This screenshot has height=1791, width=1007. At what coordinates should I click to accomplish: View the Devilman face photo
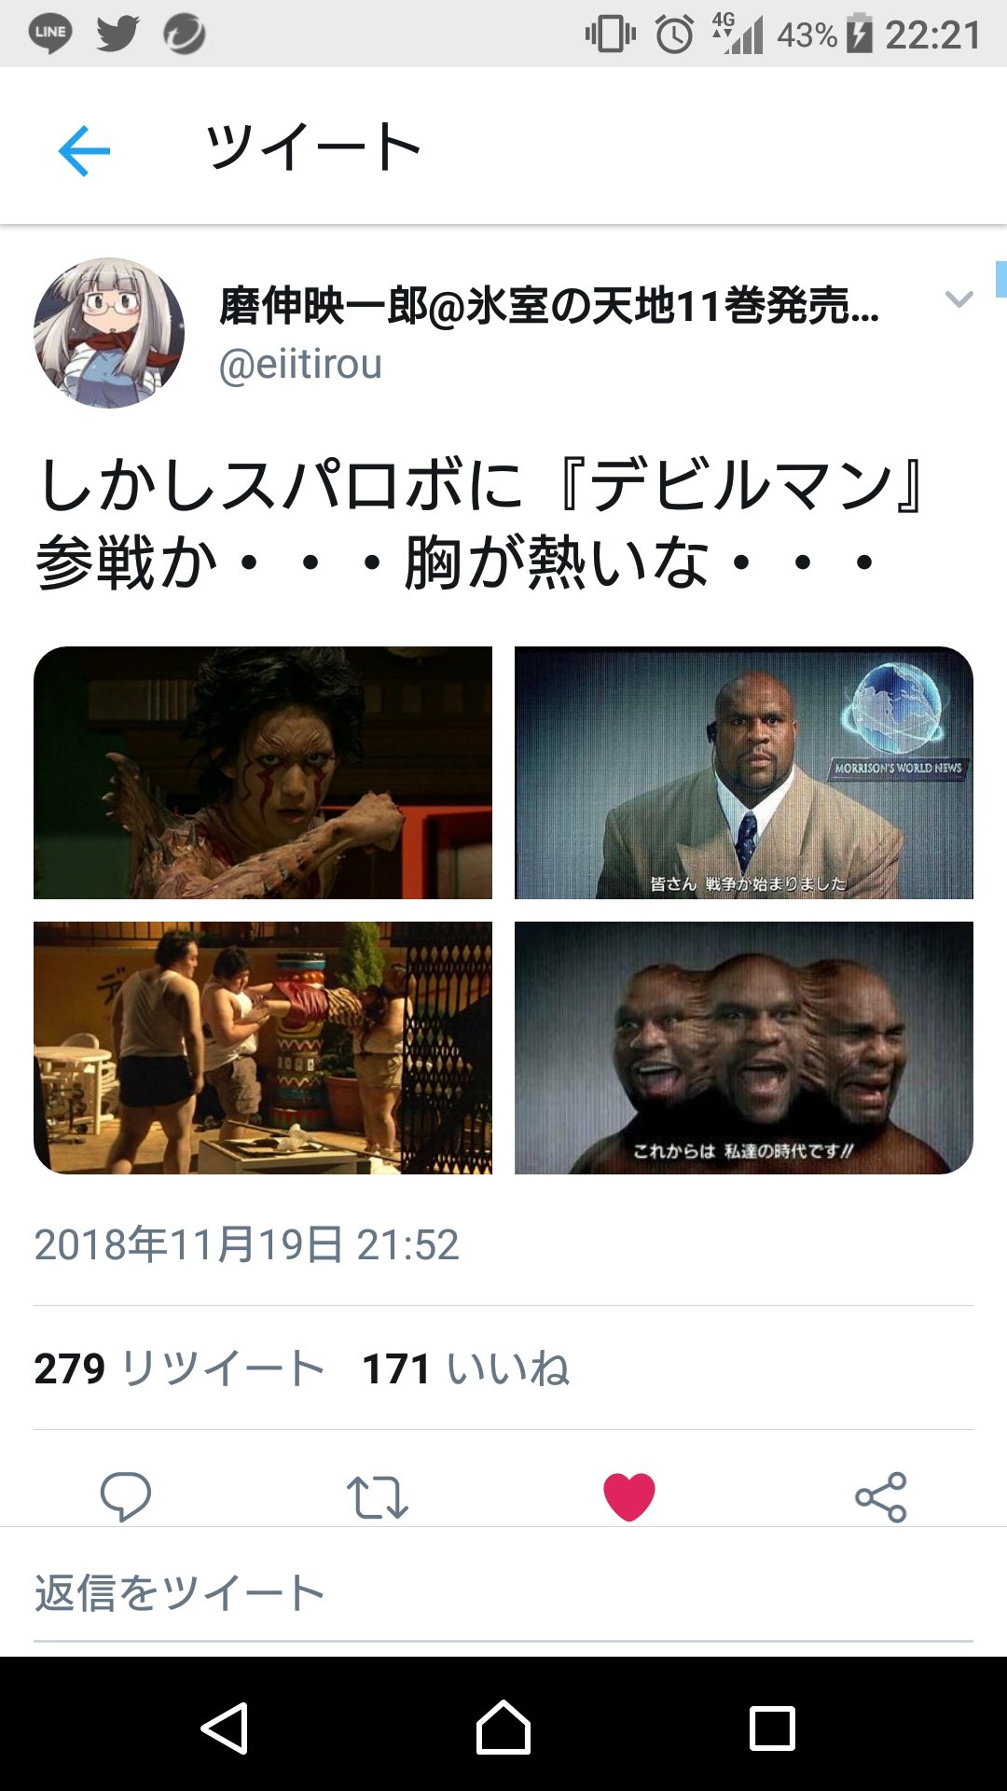tap(263, 772)
